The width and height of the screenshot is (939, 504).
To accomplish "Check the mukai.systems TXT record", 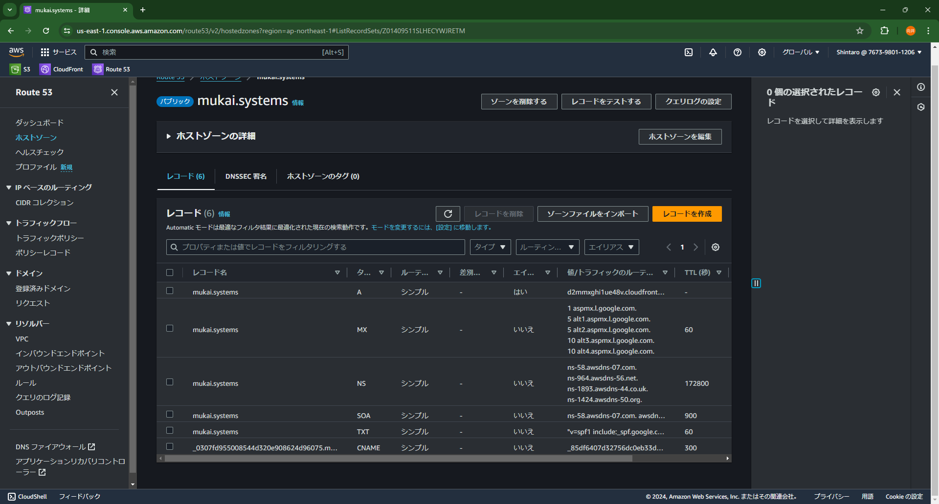I will 170,430.
